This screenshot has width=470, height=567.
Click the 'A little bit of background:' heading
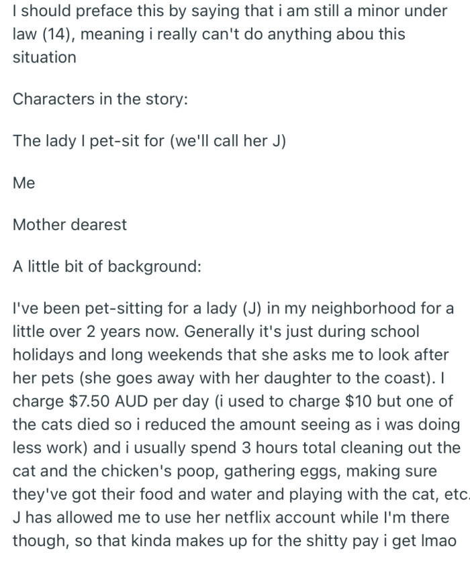pyautogui.click(x=107, y=266)
